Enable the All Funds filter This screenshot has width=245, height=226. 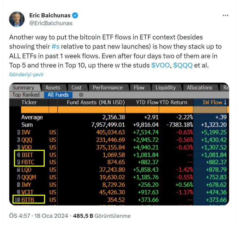pyautogui.click(x=58, y=95)
